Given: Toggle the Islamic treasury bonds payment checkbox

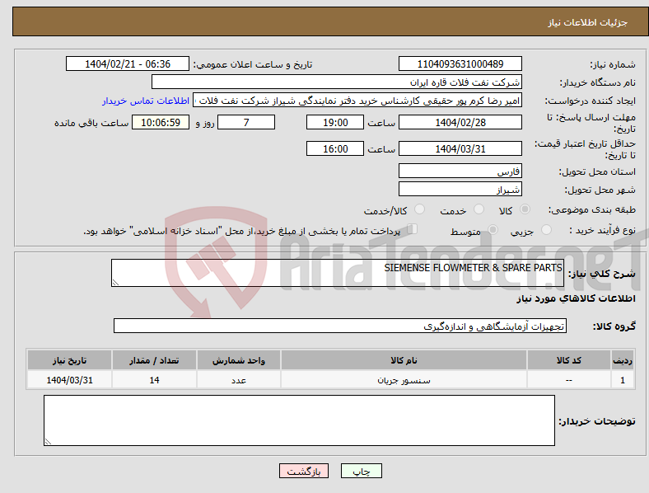Looking at the screenshot, I should point(412,229).
